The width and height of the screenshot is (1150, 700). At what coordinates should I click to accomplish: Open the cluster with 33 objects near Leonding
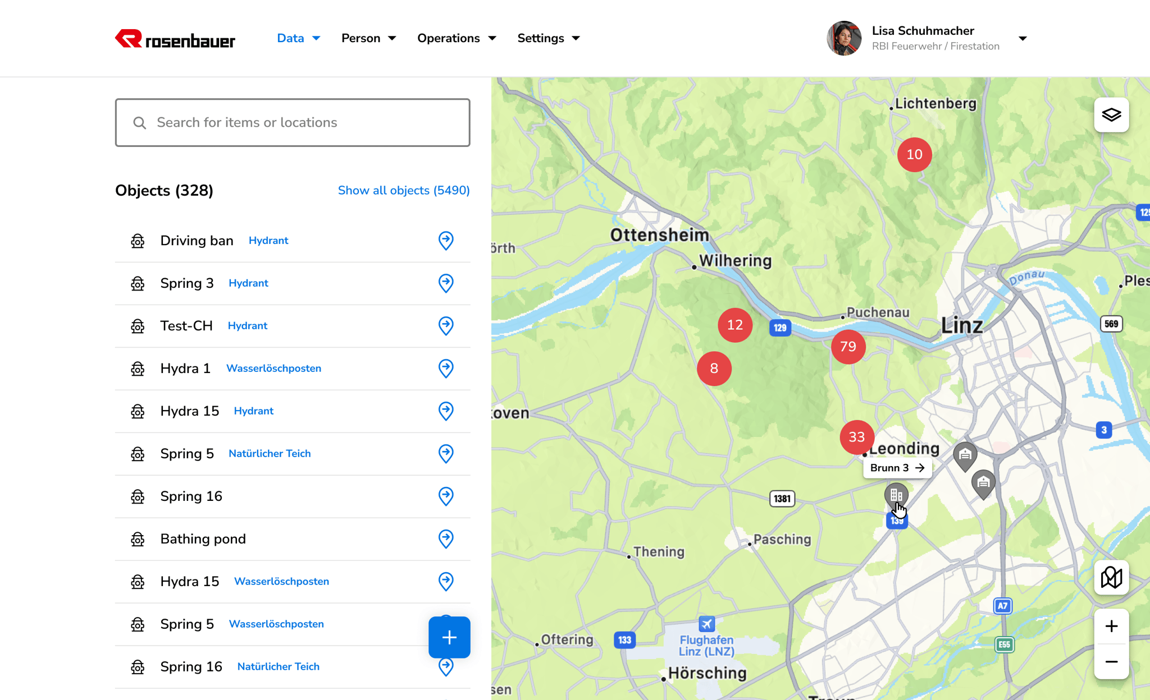pos(856,437)
